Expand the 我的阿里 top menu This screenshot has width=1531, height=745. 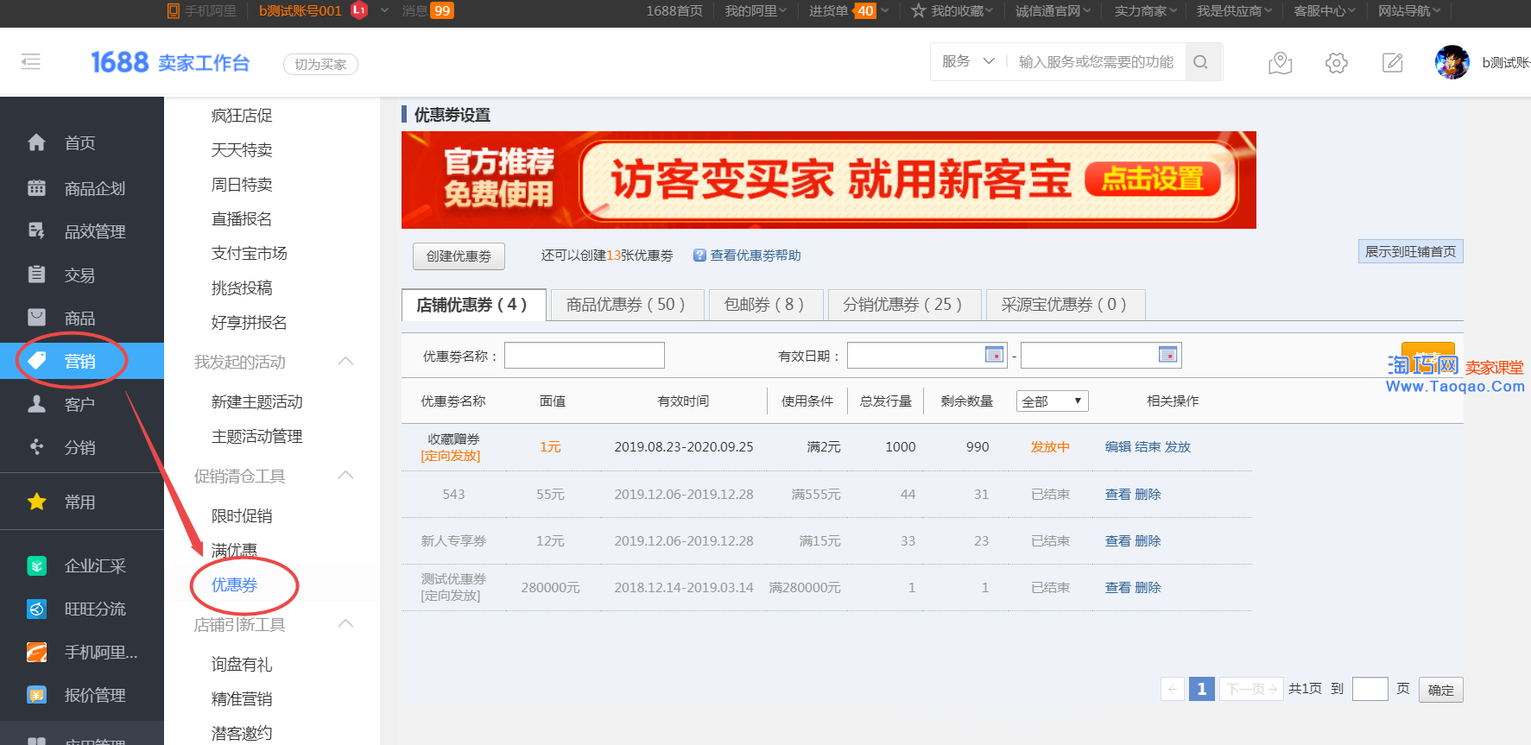tap(755, 10)
